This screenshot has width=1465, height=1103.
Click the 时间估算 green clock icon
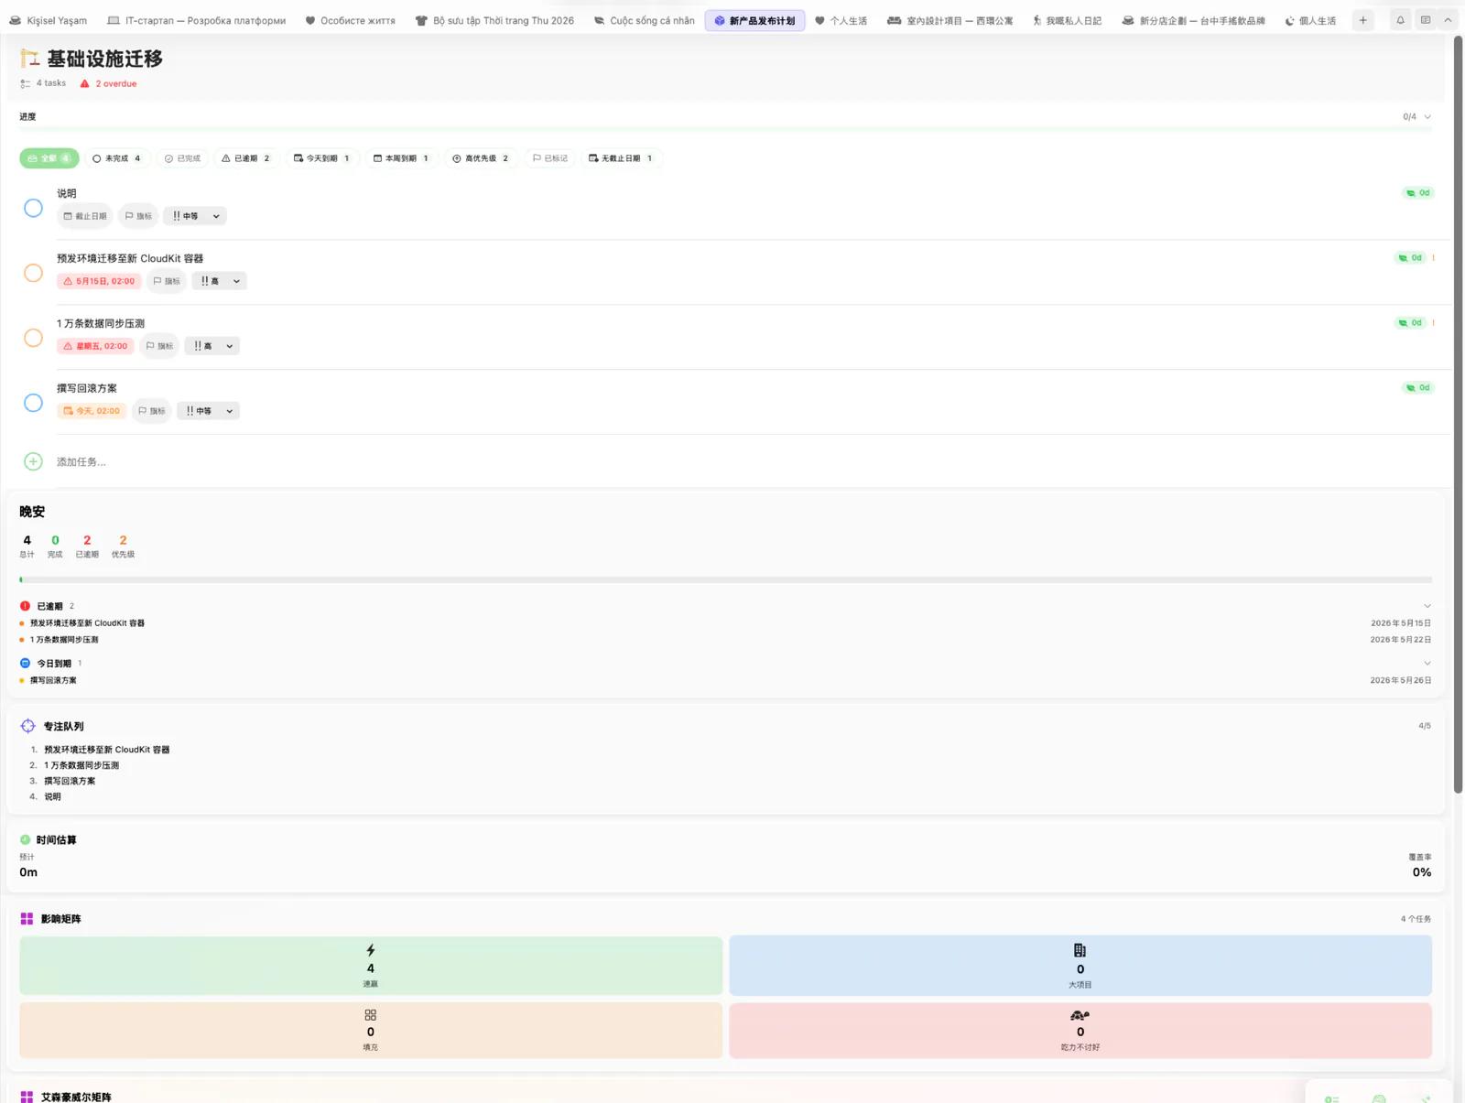[x=25, y=839]
